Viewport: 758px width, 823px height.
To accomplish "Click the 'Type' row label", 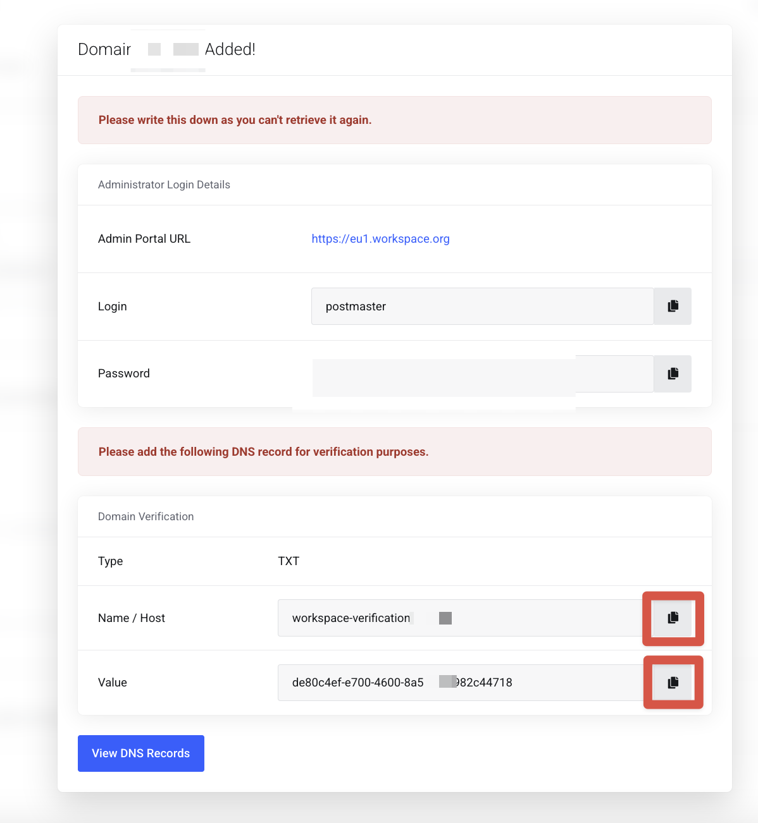I will tap(111, 561).
